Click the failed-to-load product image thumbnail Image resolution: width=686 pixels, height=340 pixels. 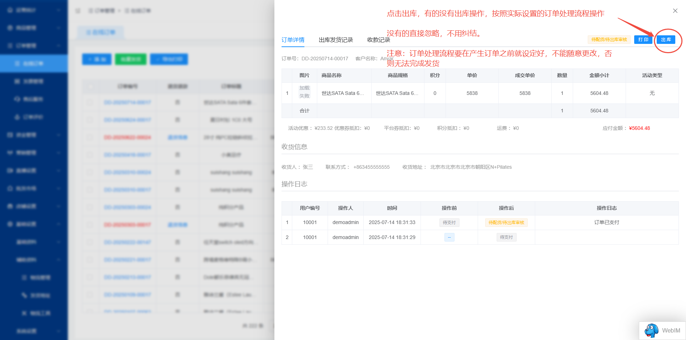coord(304,92)
